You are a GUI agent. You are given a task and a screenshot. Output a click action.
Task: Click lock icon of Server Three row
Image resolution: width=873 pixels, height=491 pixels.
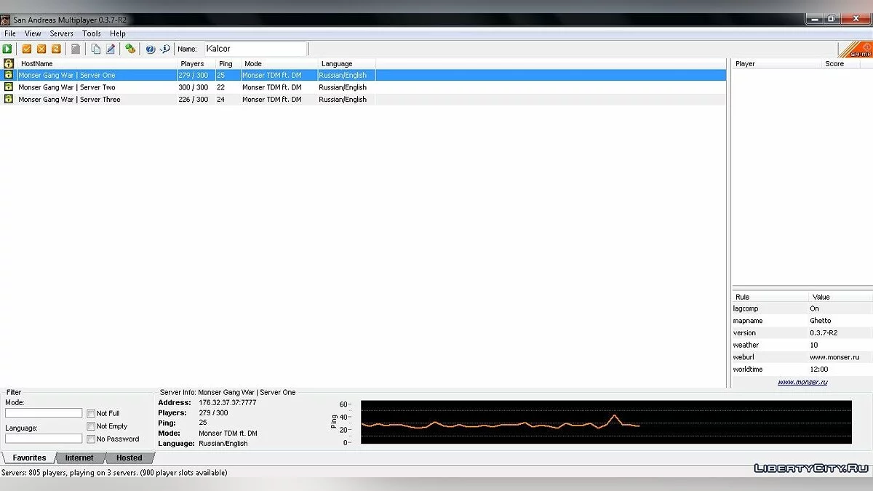(9, 99)
